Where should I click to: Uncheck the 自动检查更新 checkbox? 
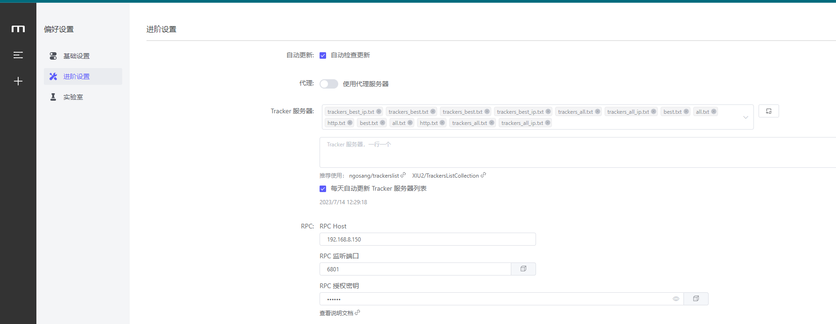323,55
